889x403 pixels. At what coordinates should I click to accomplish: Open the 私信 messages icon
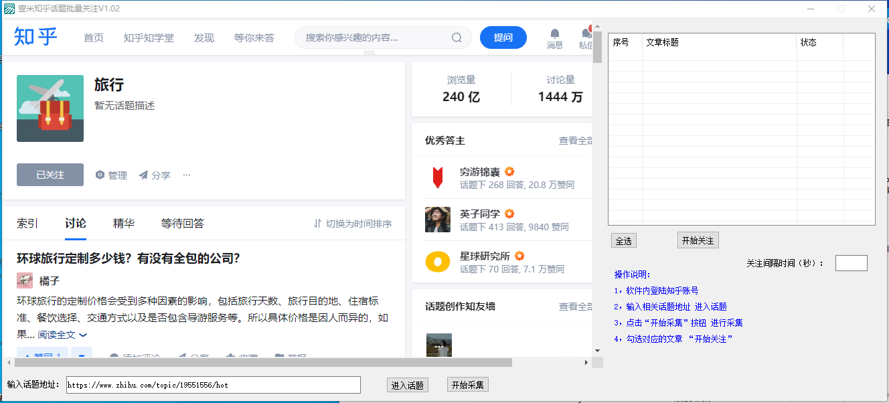click(x=586, y=38)
